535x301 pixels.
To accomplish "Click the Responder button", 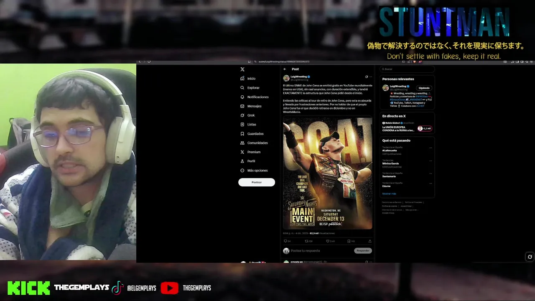I will (x=363, y=251).
